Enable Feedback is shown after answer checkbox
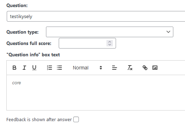Image resolution: width=185 pixels, height=130 pixels. point(76,119)
